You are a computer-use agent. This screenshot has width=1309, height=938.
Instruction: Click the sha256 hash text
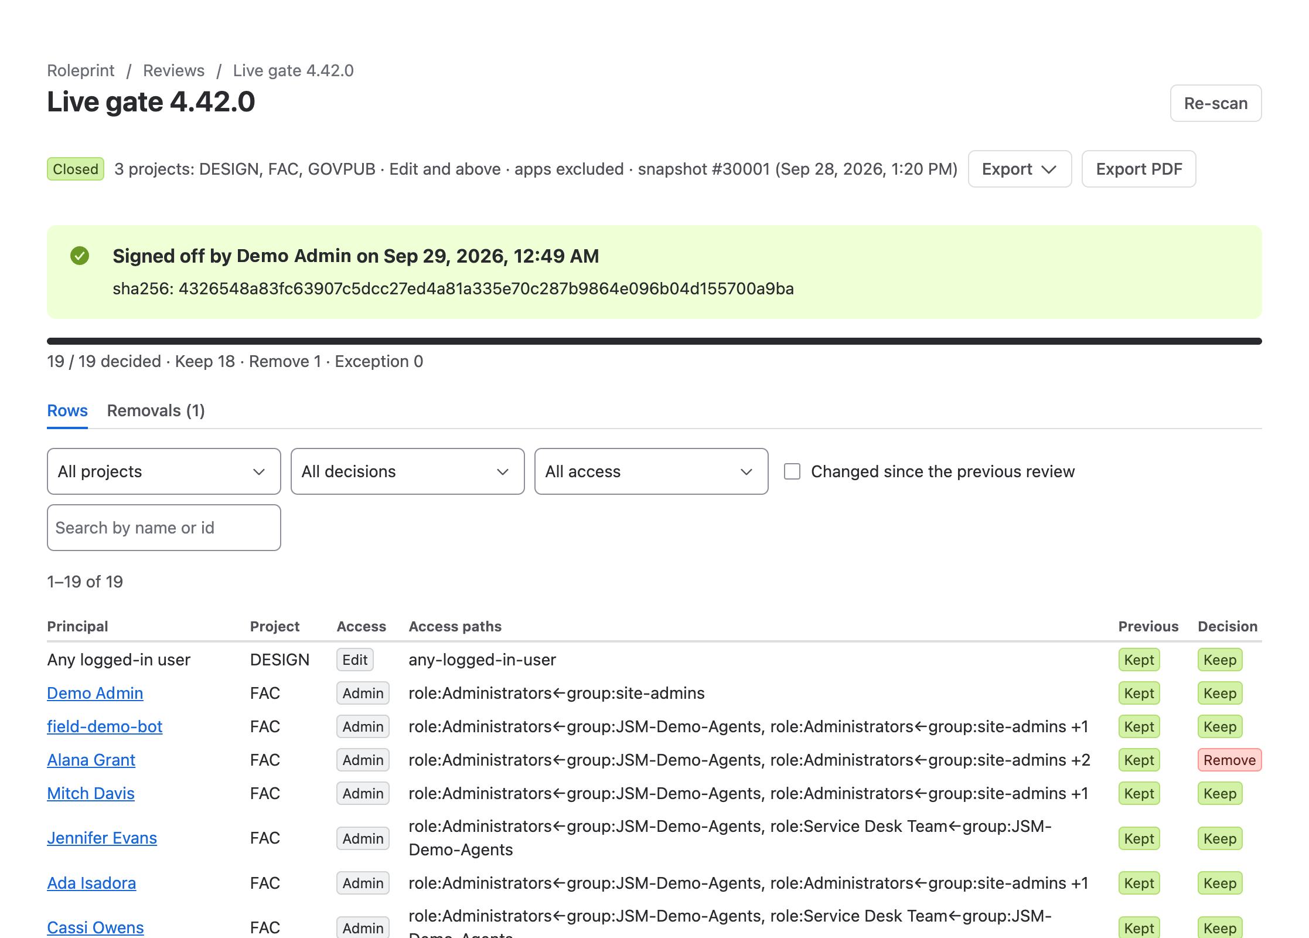coord(453,288)
